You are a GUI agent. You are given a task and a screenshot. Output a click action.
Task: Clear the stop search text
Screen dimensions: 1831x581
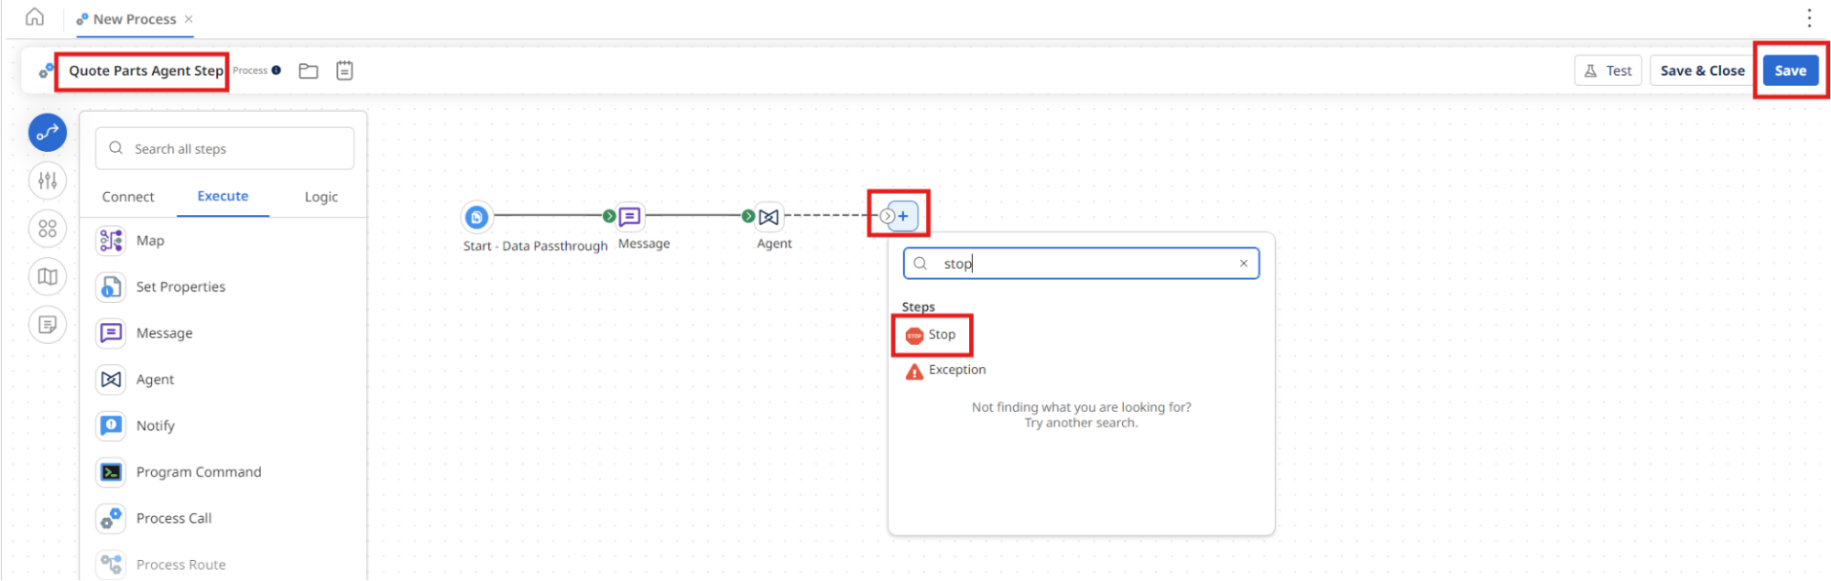tap(1243, 264)
